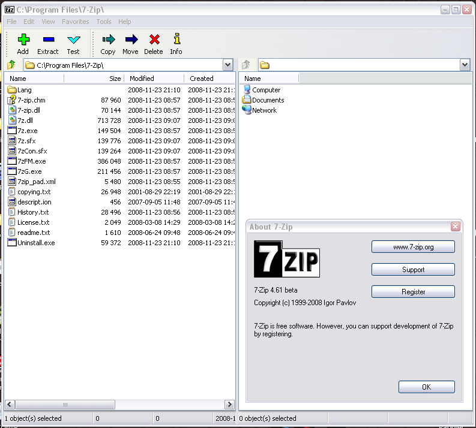
Task: Click the yellow Info toolbar icon
Action: [x=177, y=39]
